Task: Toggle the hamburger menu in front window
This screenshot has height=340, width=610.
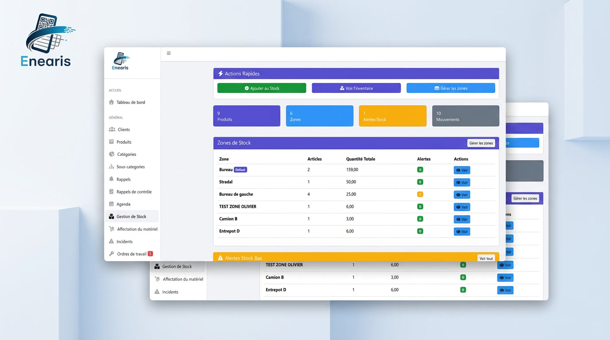Action: point(168,53)
